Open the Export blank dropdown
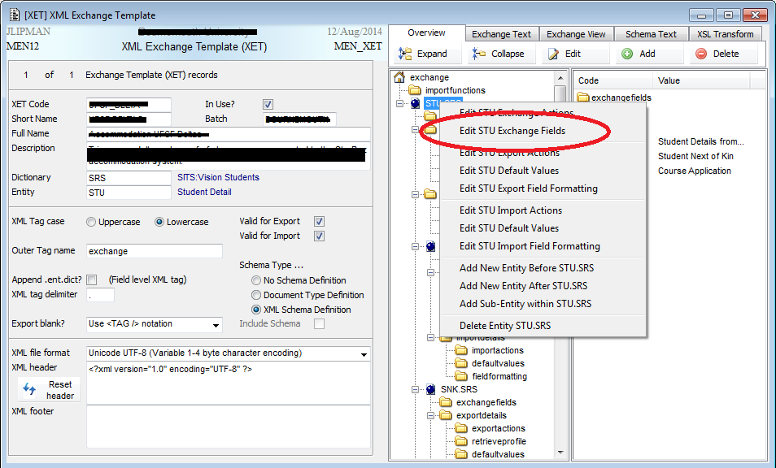Viewport: 776px width, 468px height. [x=216, y=324]
